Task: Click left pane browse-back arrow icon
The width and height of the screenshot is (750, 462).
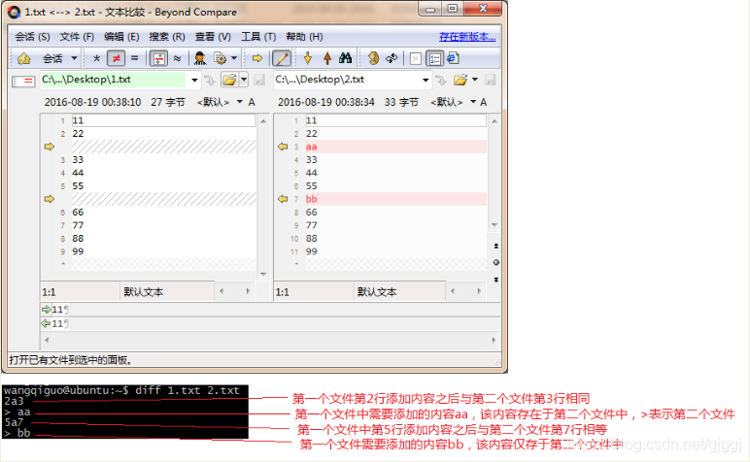Action: (210, 80)
